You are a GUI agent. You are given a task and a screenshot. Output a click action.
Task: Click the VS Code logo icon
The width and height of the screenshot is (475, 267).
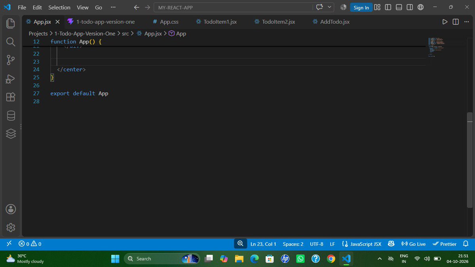(x=7, y=7)
